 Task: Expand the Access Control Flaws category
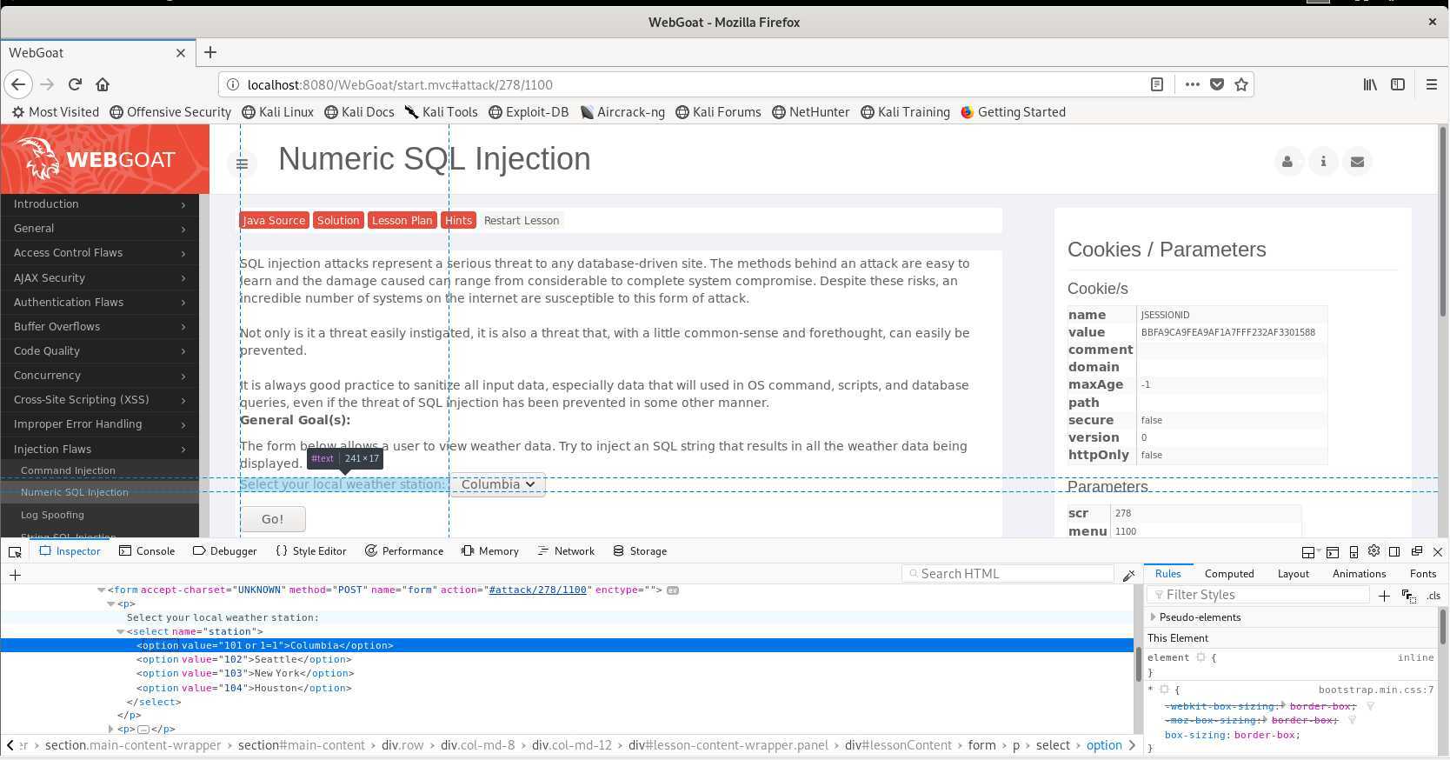(99, 253)
